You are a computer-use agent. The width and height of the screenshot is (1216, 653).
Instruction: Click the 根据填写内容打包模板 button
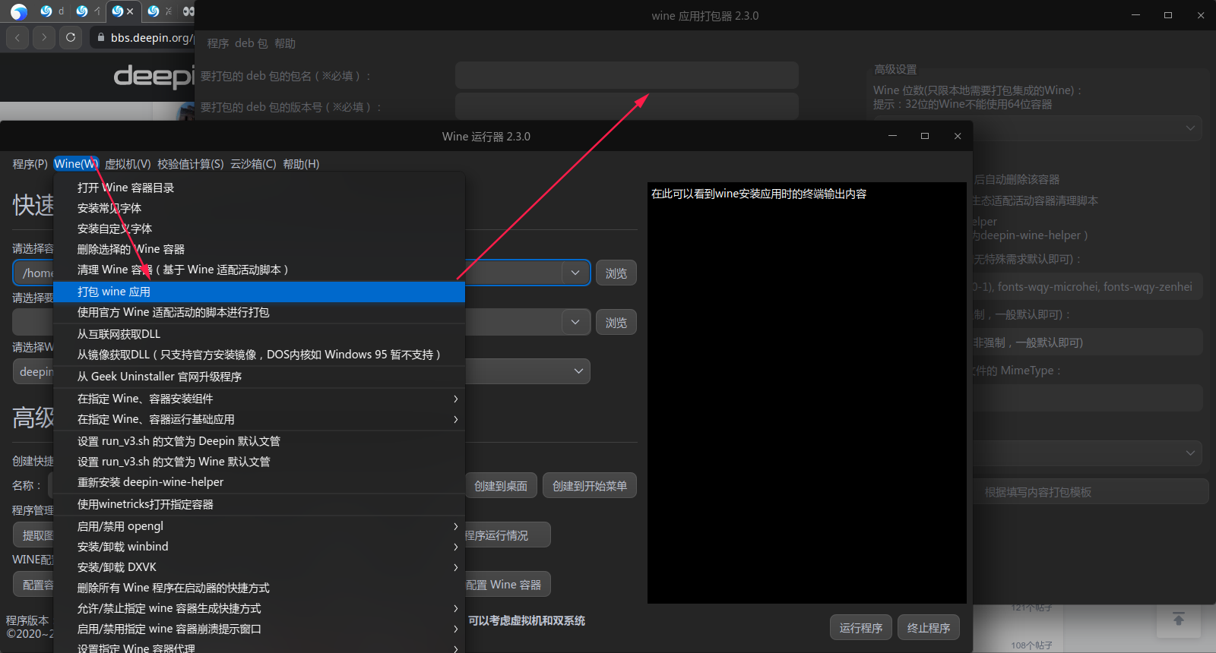tap(1091, 492)
